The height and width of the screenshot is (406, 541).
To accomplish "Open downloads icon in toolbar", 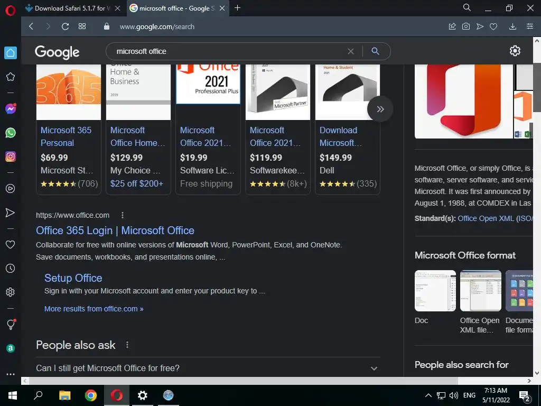I will point(512,26).
